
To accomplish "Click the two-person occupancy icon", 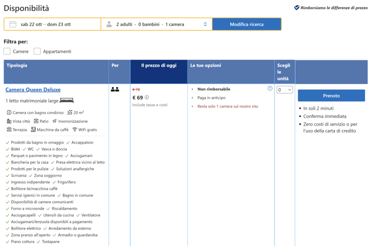I will tap(115, 89).
